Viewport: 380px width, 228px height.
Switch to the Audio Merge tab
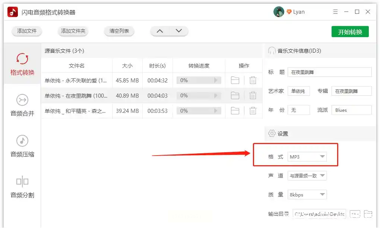pos(22,105)
